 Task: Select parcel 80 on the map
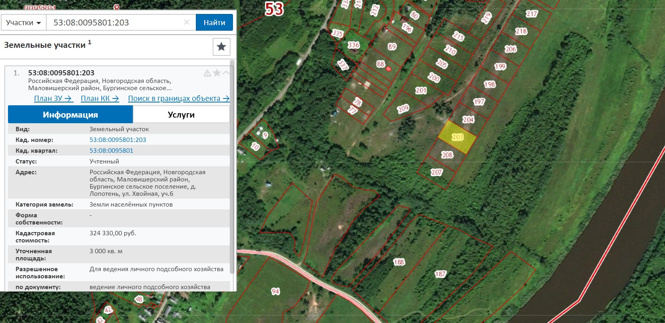(x=415, y=16)
